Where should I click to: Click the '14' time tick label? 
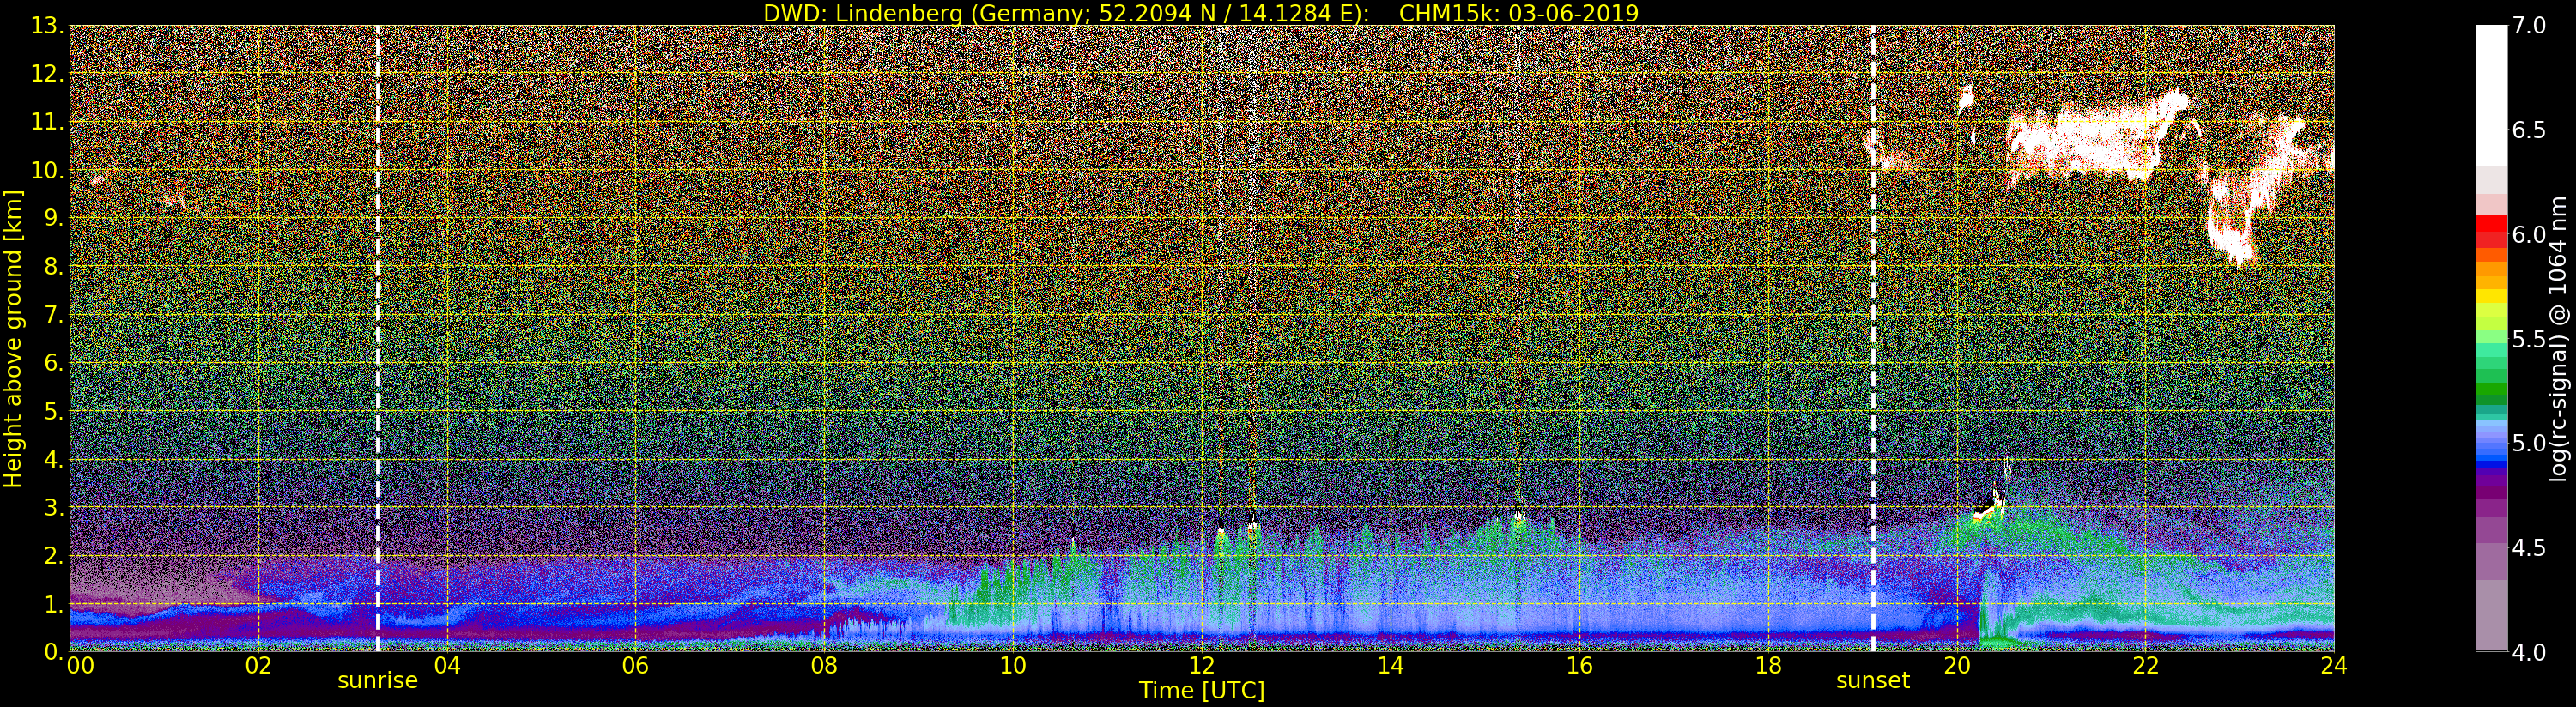click(1390, 665)
